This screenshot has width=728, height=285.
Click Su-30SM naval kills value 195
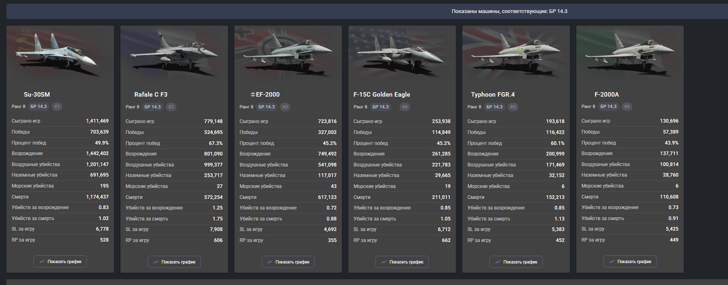click(104, 186)
